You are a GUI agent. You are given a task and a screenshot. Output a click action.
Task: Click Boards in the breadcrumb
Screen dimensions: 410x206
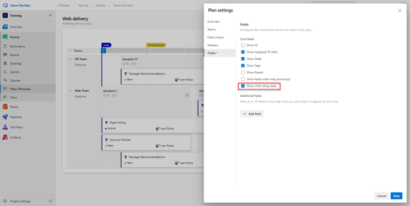tap(101, 5)
